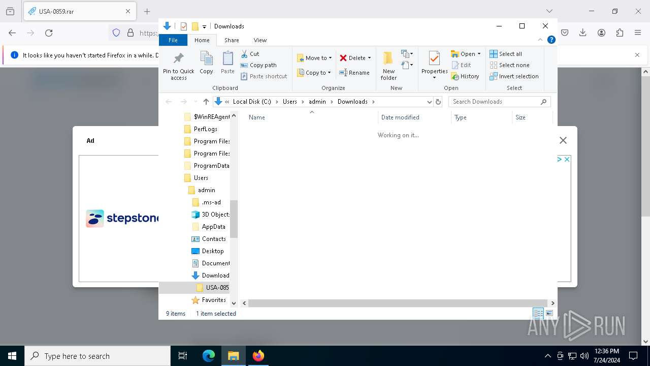
Task: Open Firefox application menu hamburger
Action: click(x=638, y=33)
